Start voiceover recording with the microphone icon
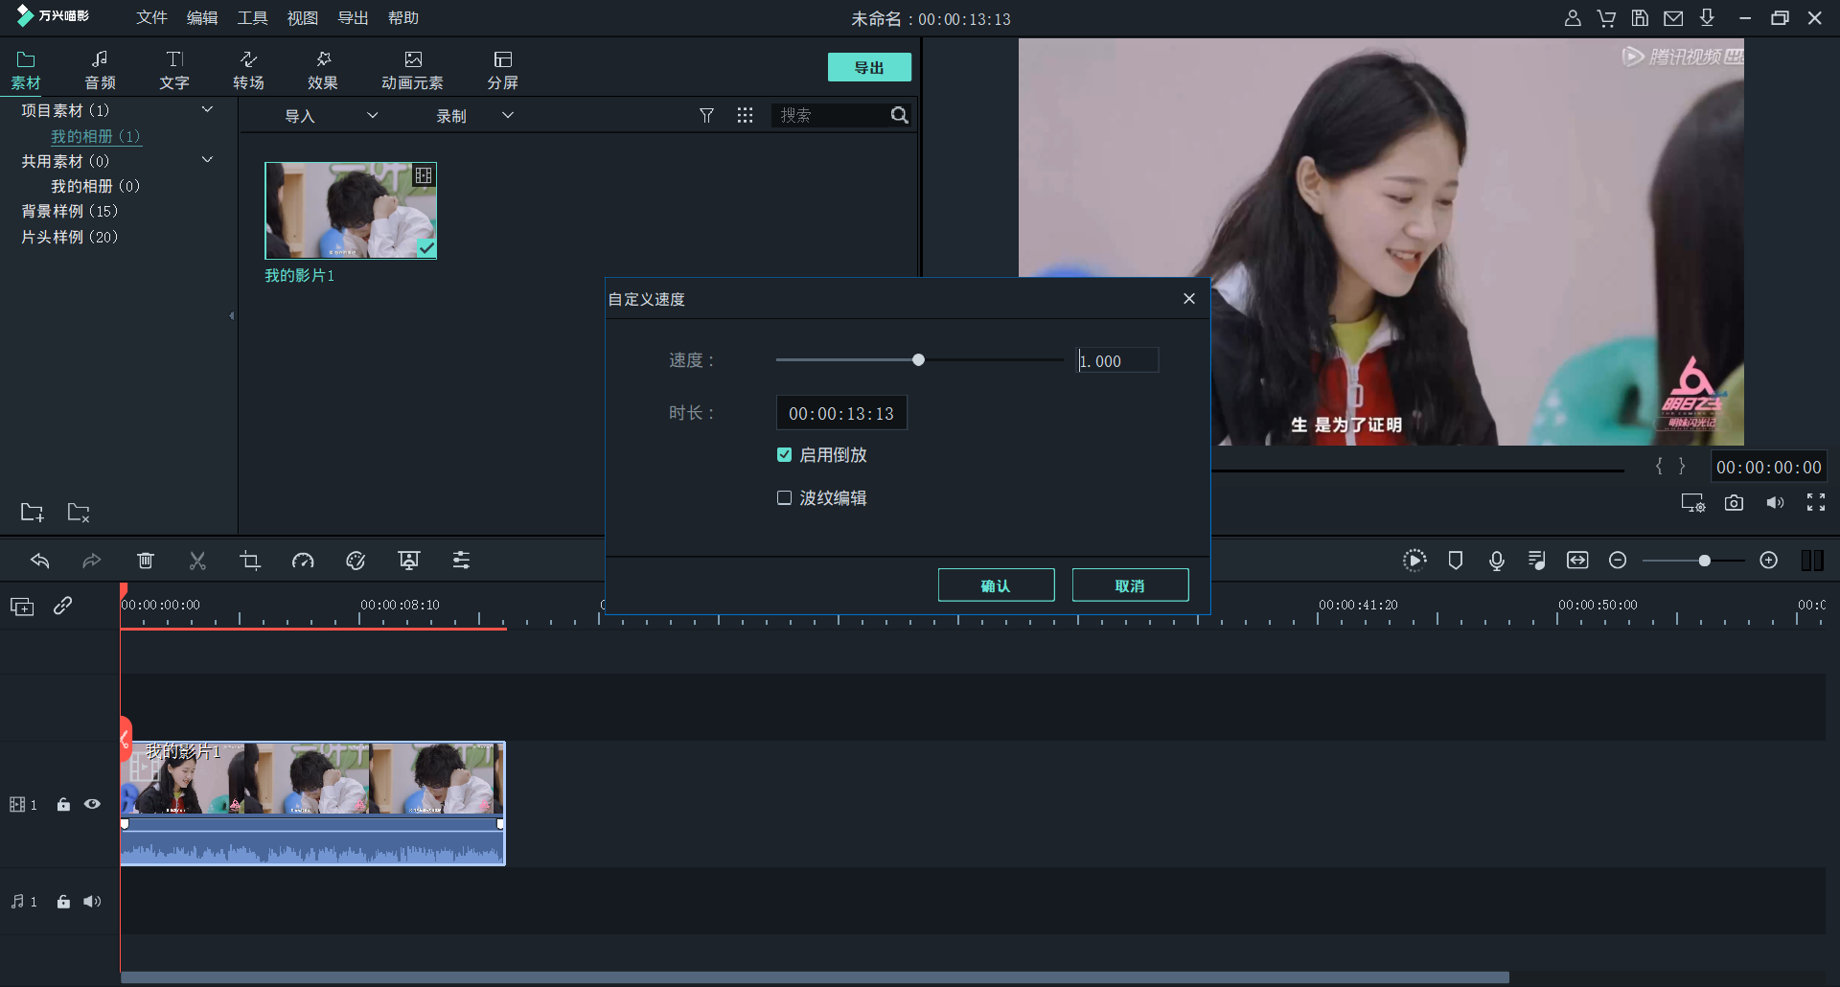The height and width of the screenshot is (987, 1840). pos(1497,561)
